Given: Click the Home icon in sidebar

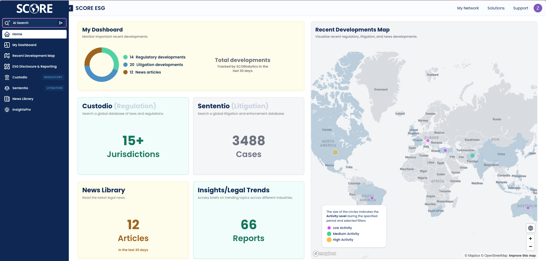Looking at the screenshot, I should coord(7,34).
